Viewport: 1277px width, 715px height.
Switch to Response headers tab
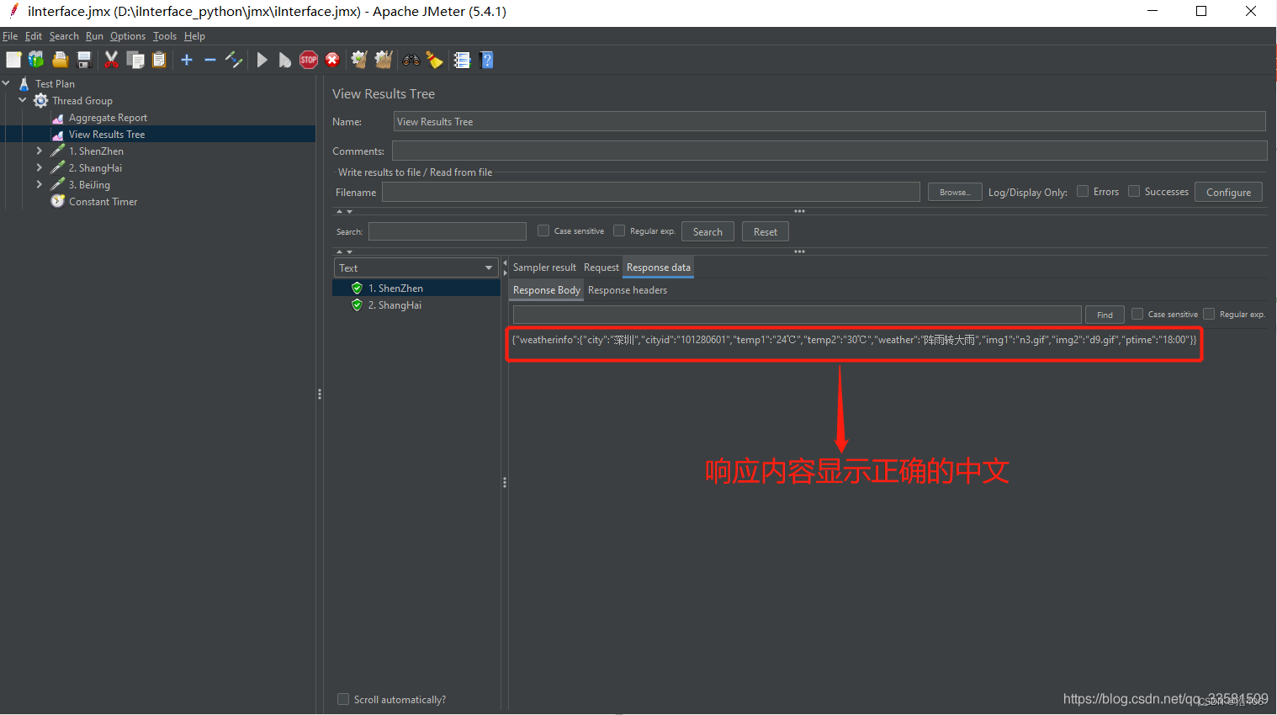628,290
